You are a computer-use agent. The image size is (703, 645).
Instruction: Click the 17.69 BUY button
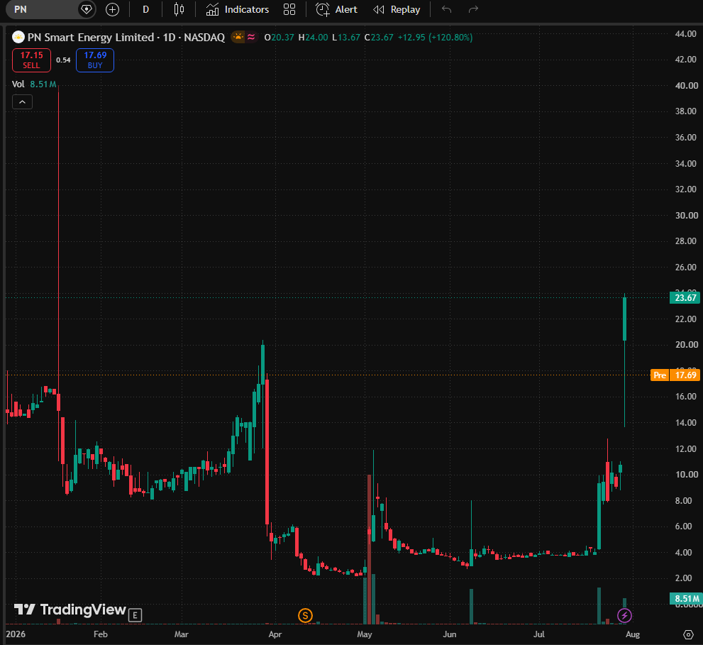95,60
